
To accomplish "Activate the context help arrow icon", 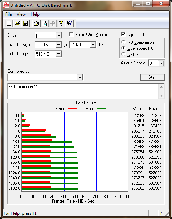I will point(69,23).
